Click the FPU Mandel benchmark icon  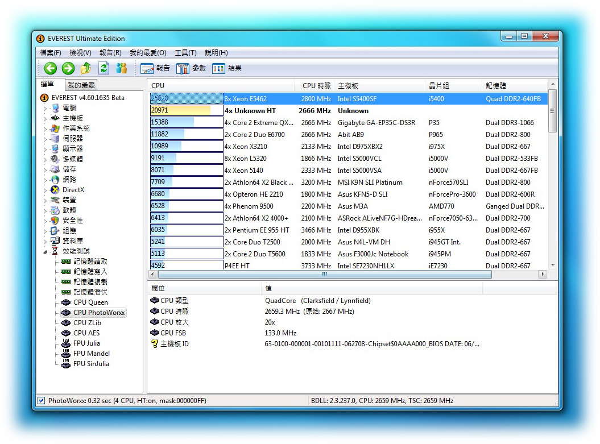pos(66,354)
